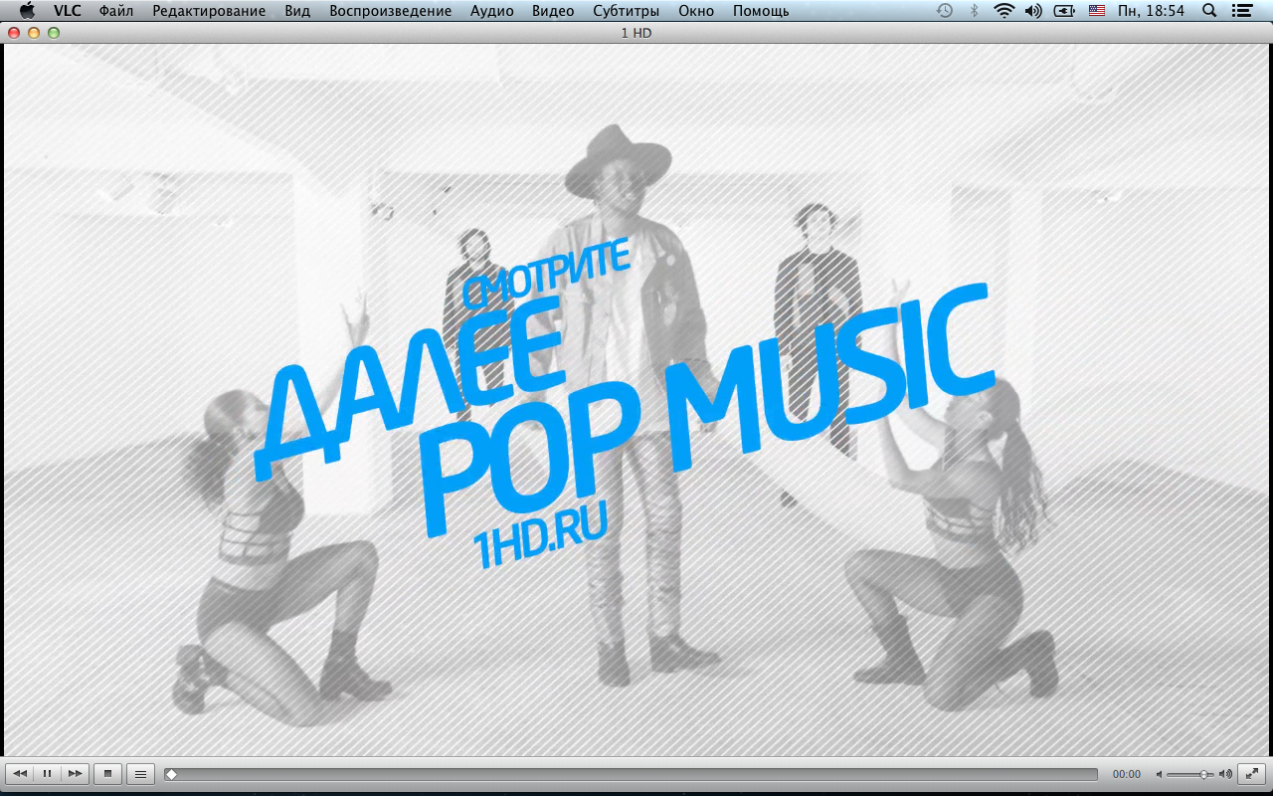This screenshot has height=796, width=1273.
Task: Click the video picture in the 1 HD window
Action: pyautogui.click(x=636, y=400)
